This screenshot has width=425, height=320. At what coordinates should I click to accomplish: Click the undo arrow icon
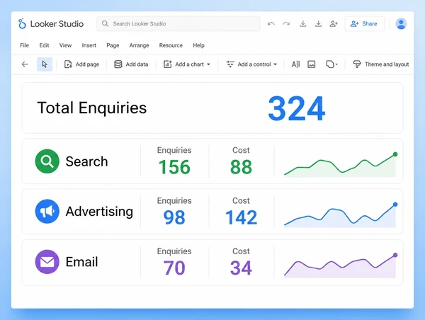(271, 24)
